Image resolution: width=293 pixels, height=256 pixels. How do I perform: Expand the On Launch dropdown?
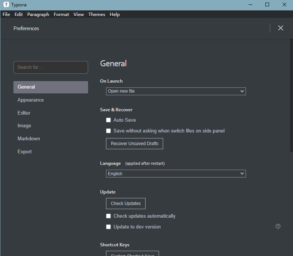[176, 91]
